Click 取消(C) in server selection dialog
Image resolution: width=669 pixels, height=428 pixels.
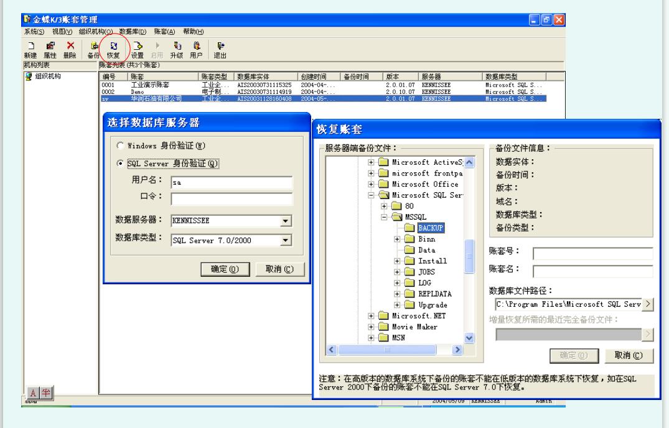pos(280,269)
